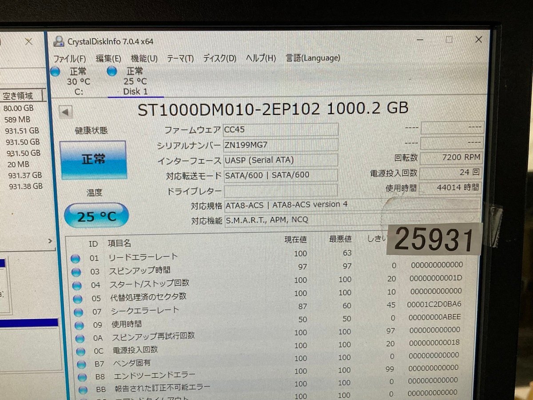This screenshot has width=533, height=400.
Task: Open the 編集(E) menu
Action: [108, 58]
